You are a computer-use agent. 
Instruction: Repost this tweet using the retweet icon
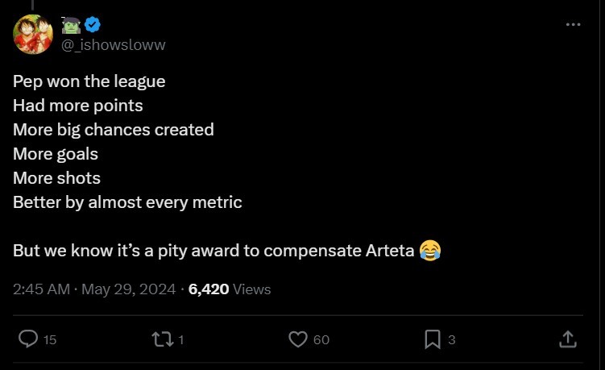pos(162,339)
